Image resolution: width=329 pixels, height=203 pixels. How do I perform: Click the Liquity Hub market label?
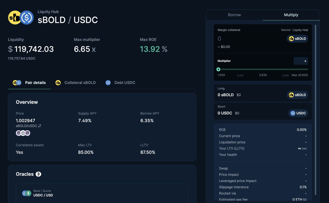300,30
